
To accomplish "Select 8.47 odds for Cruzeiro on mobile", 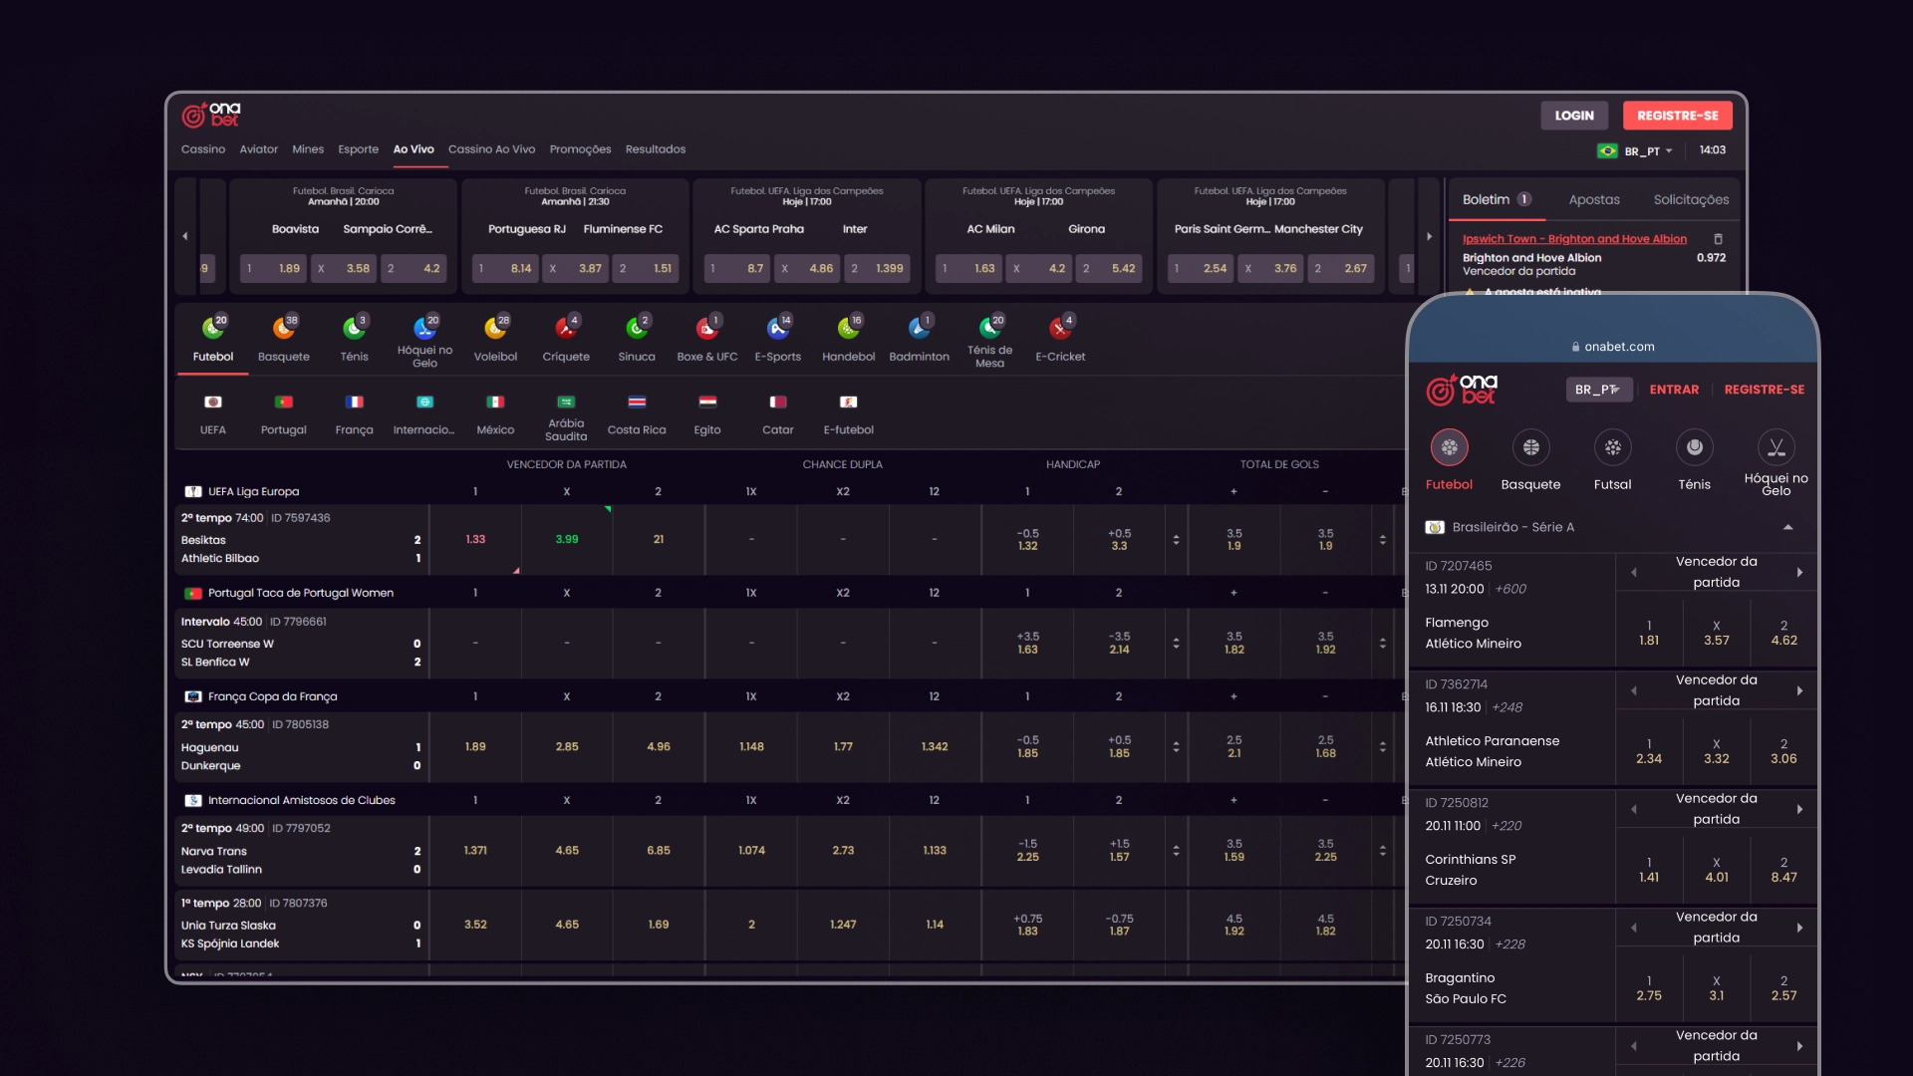I will coord(1783,871).
